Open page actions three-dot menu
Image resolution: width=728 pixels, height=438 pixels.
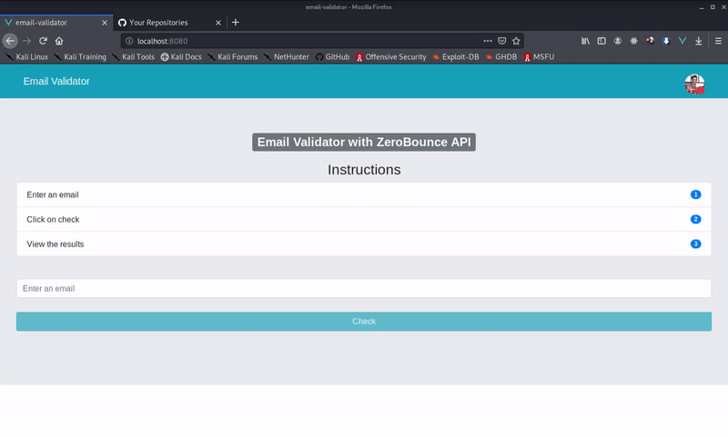tap(488, 41)
